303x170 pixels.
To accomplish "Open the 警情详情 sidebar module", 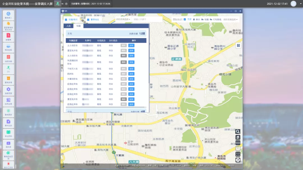I will [8, 80].
